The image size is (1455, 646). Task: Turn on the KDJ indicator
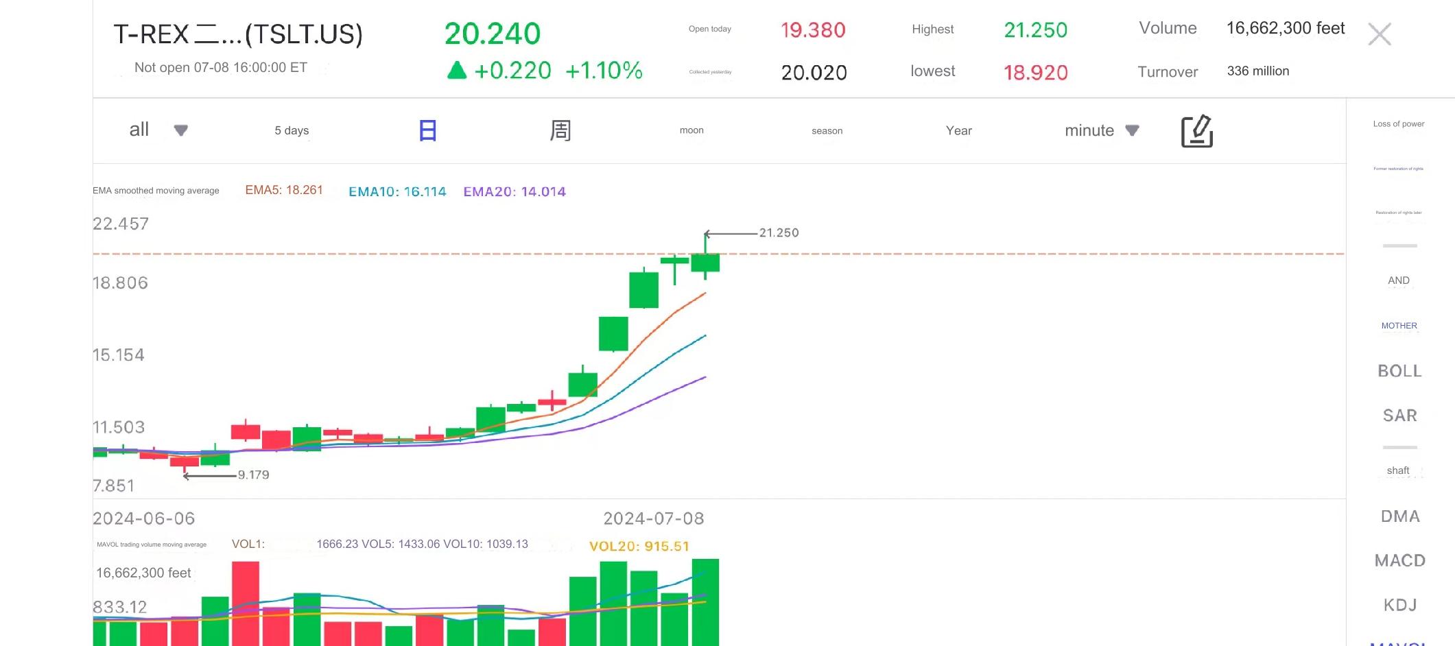(x=1399, y=605)
